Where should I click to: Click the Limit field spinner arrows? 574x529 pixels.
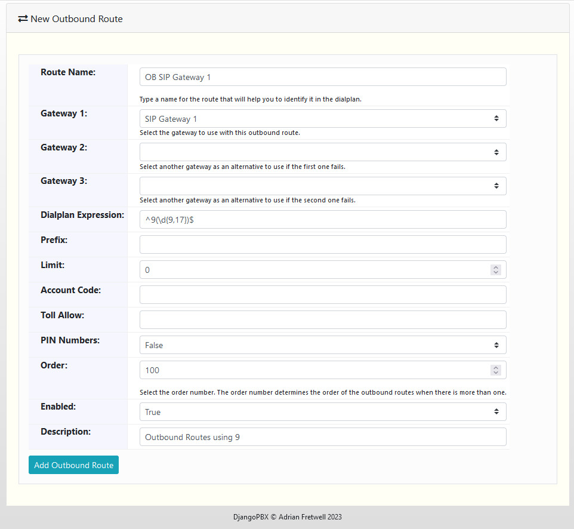coord(495,270)
